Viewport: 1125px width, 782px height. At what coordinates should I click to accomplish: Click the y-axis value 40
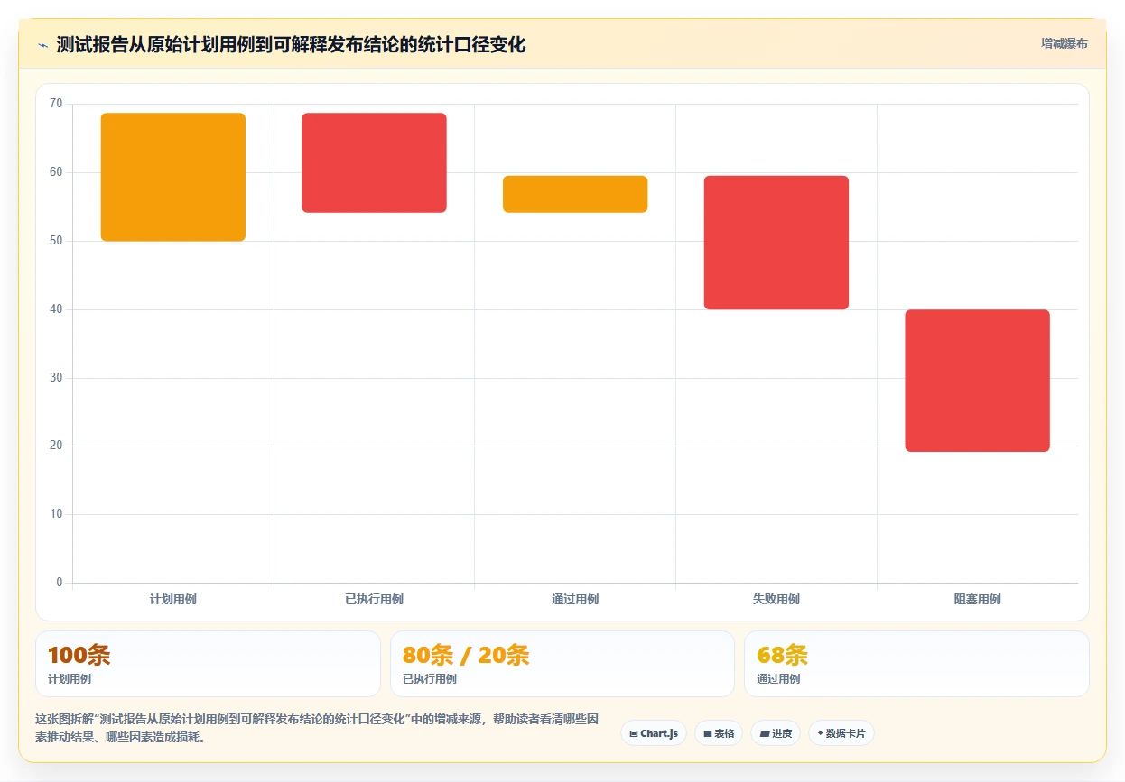pyautogui.click(x=56, y=309)
